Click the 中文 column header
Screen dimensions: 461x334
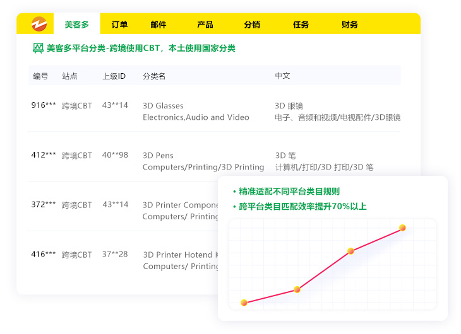click(282, 76)
